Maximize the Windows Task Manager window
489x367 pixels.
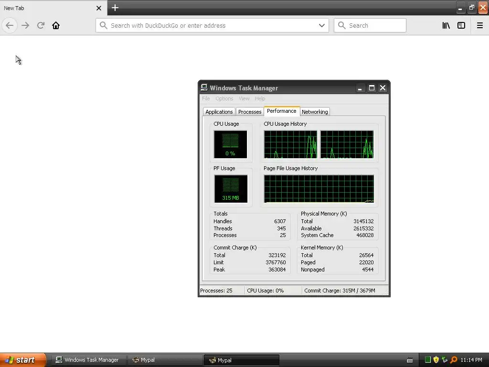pyautogui.click(x=372, y=88)
